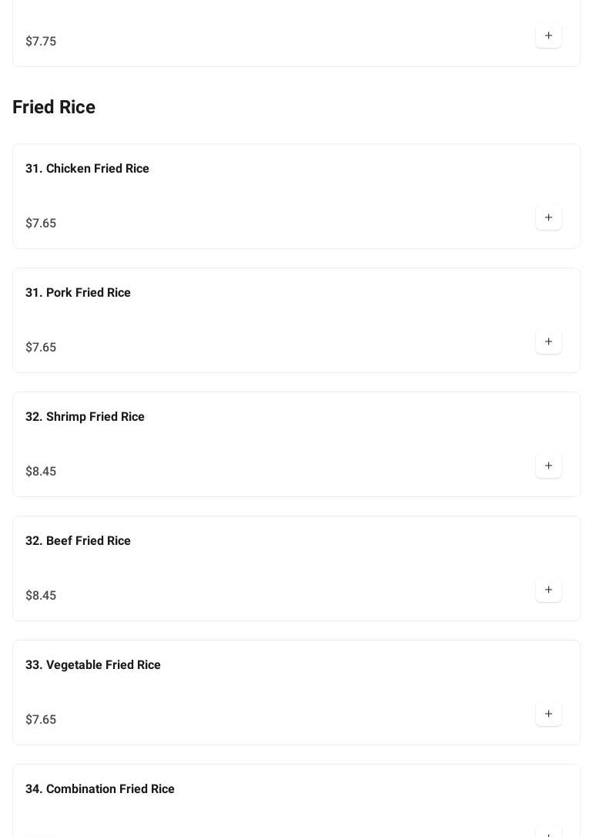Open 33. Vegetable Fried Rice details
Viewport: 593px width, 837px height.
pyautogui.click(x=92, y=664)
